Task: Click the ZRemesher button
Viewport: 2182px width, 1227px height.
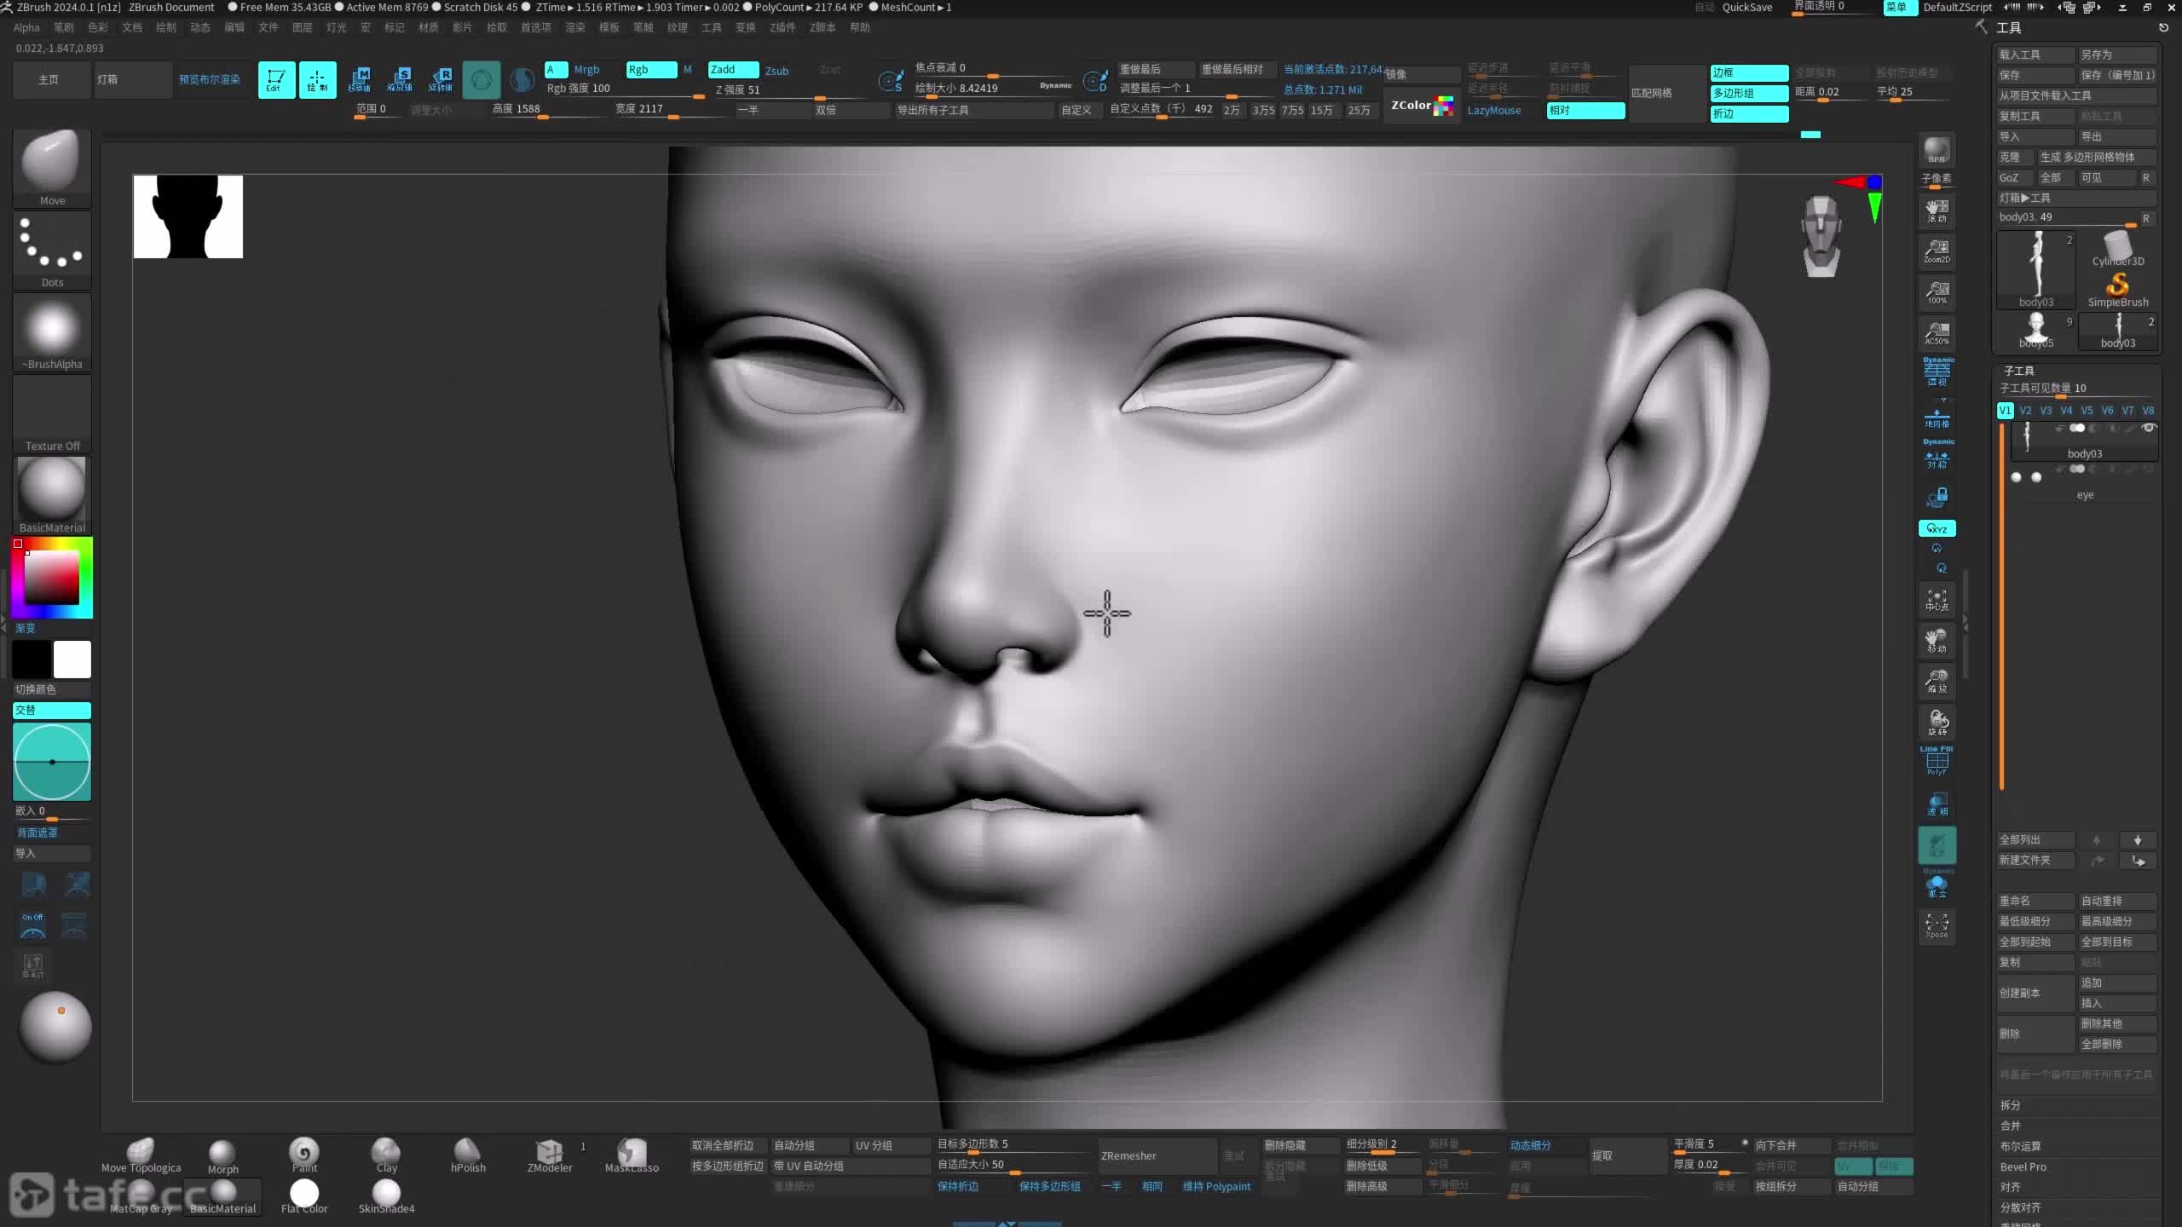Action: pyautogui.click(x=1157, y=1156)
